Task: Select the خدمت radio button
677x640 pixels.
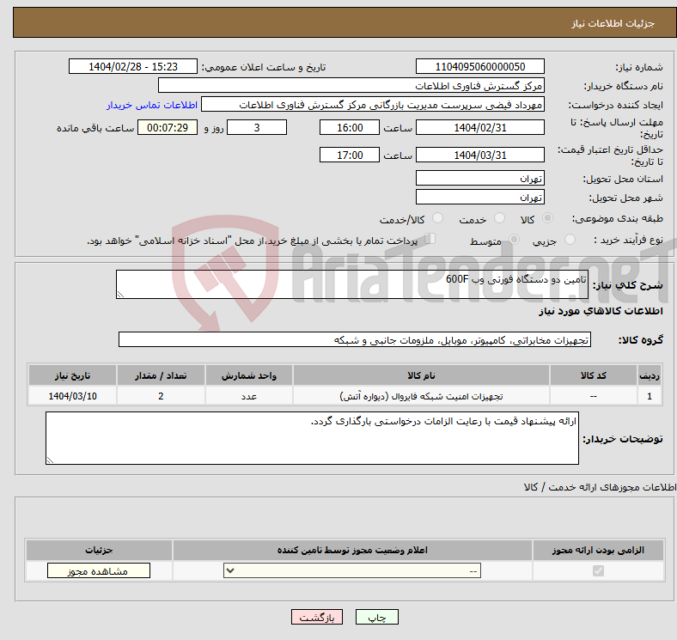Action: pyautogui.click(x=499, y=218)
